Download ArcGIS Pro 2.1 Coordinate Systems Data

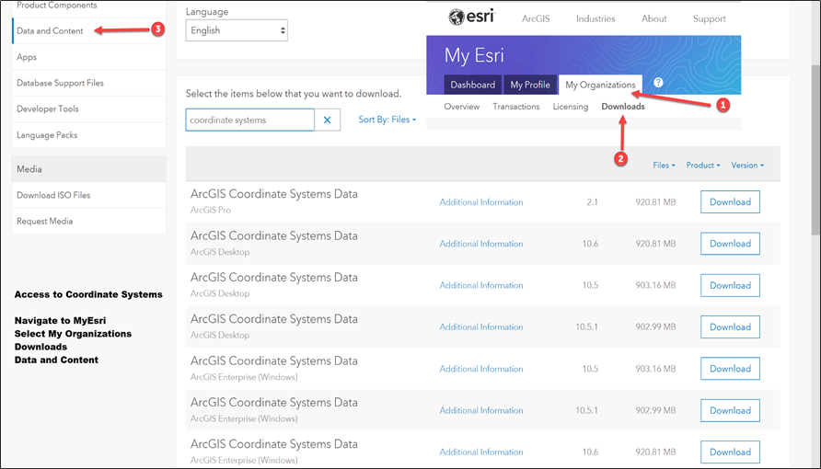[x=730, y=202]
